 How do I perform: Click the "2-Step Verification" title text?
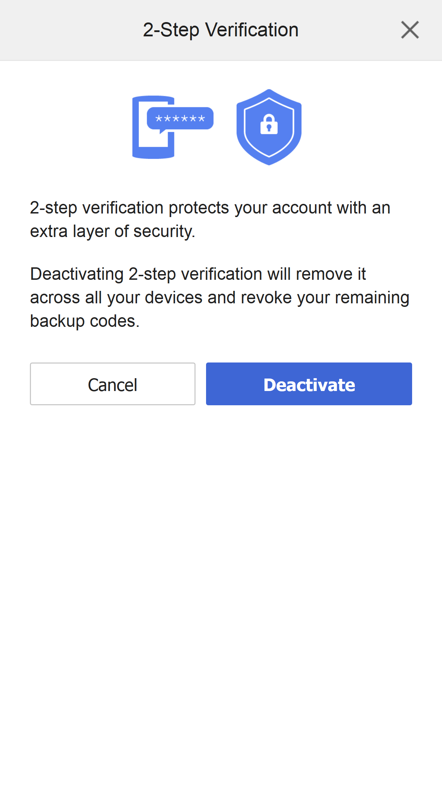tap(221, 30)
